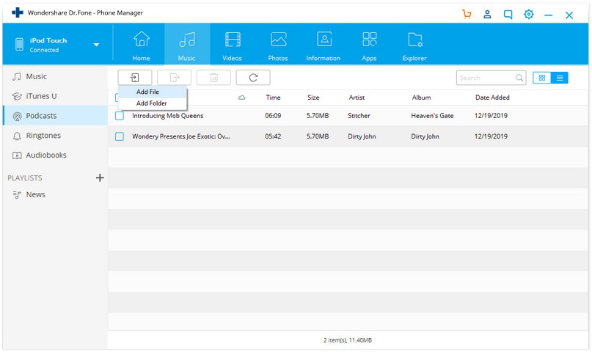This screenshot has height=352, width=592.
Task: Click the Add import toolbar button
Action: 135,78
